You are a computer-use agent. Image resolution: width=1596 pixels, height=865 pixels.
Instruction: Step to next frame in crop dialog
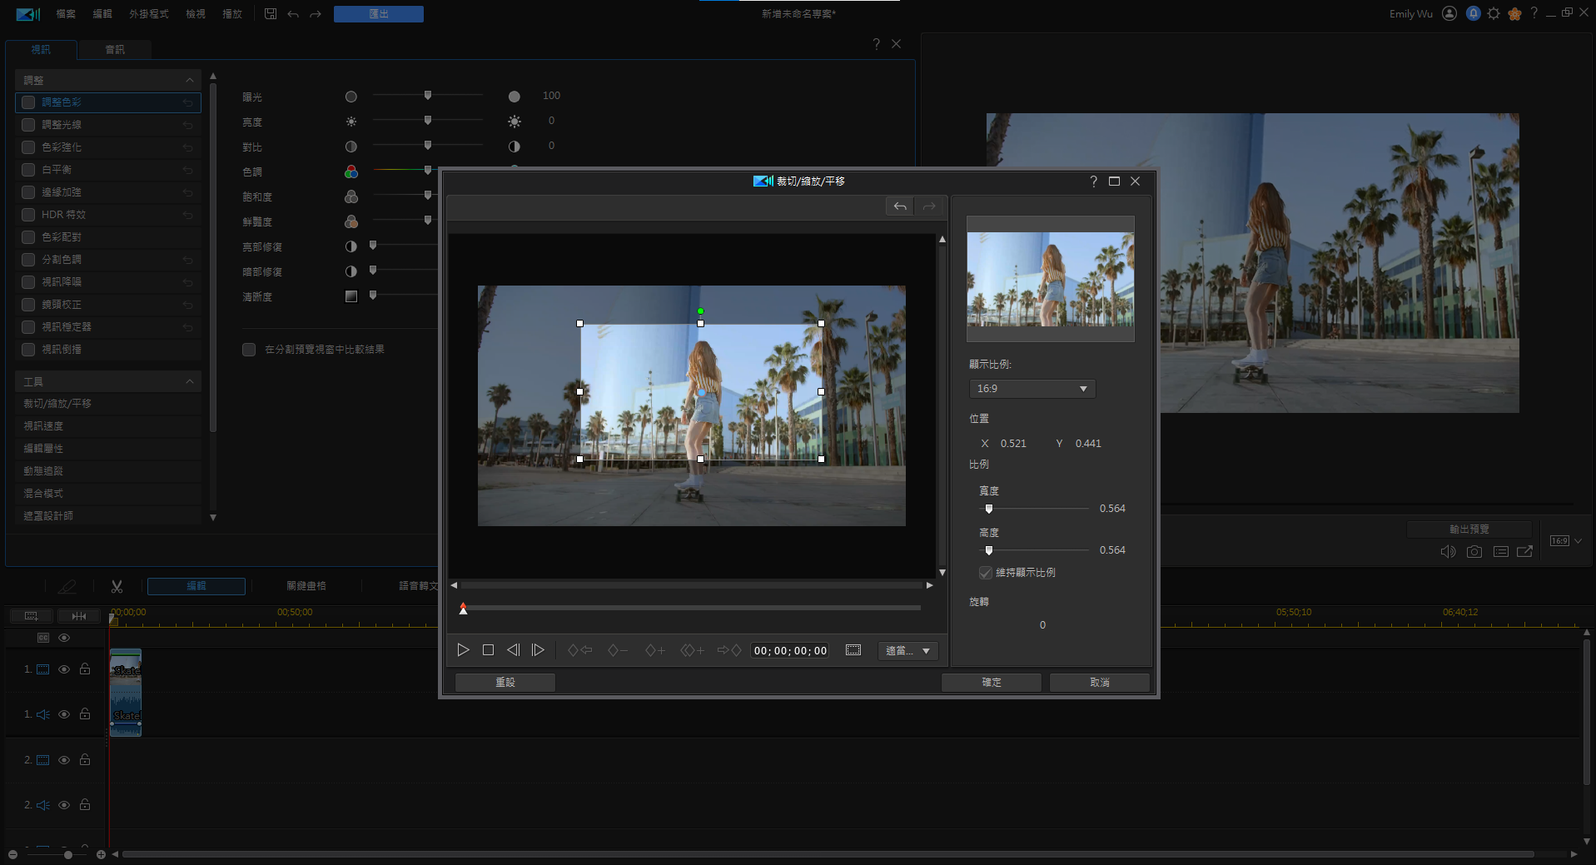[538, 650]
